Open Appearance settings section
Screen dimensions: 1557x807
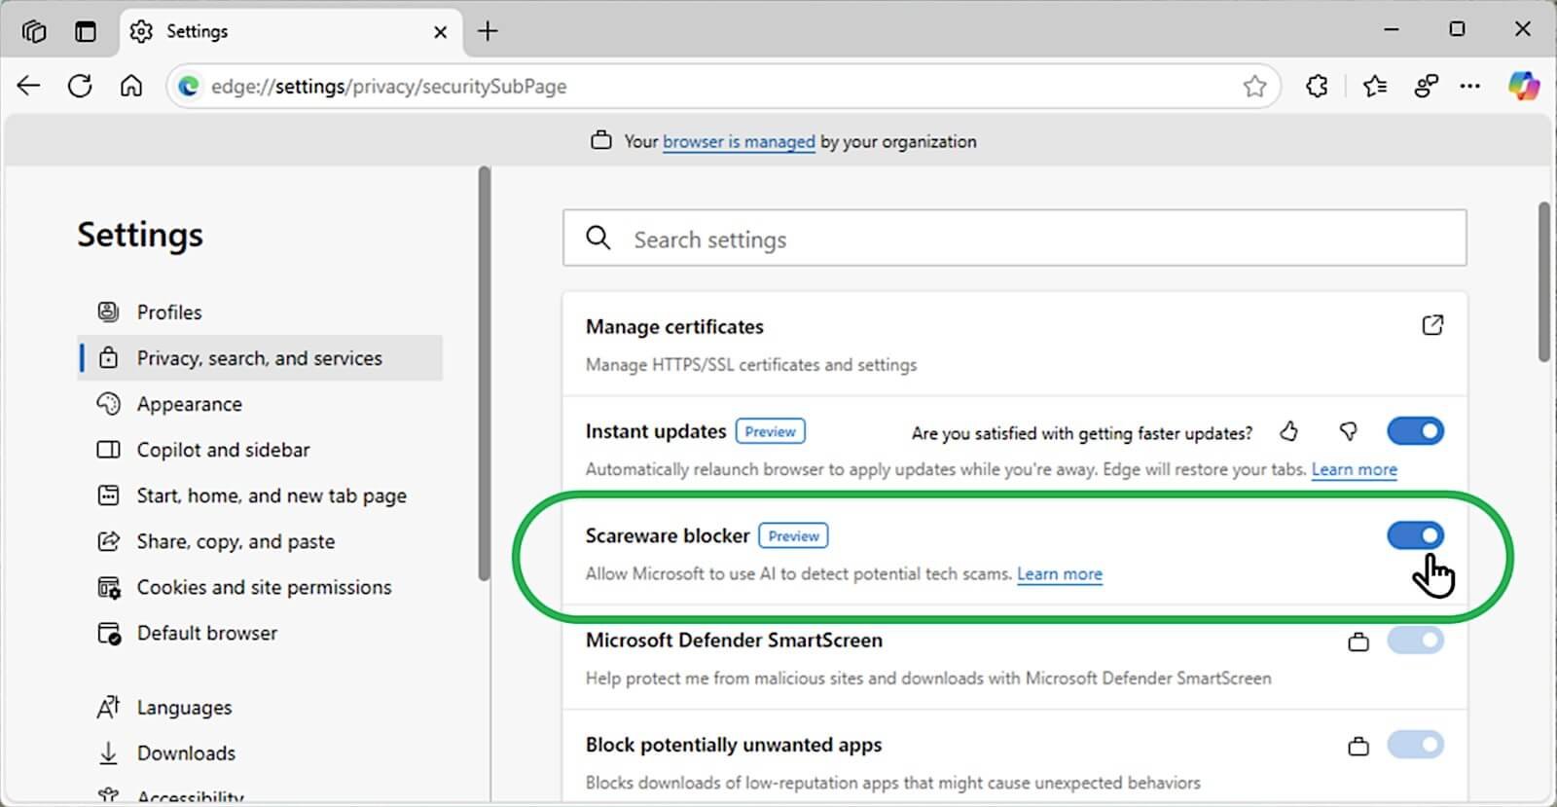(260, 404)
